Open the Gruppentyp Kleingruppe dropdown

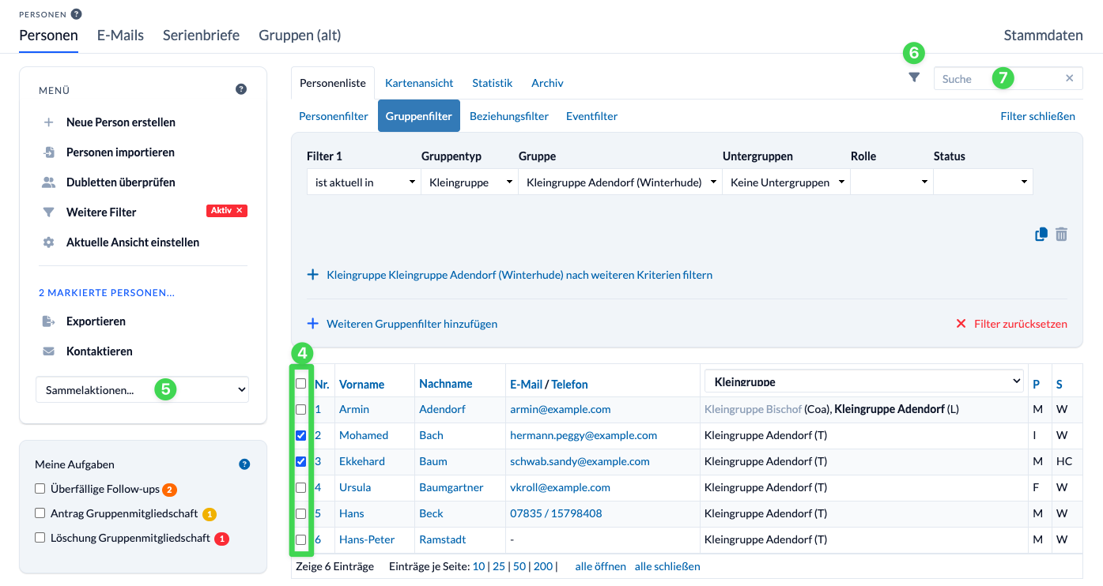pos(469,181)
